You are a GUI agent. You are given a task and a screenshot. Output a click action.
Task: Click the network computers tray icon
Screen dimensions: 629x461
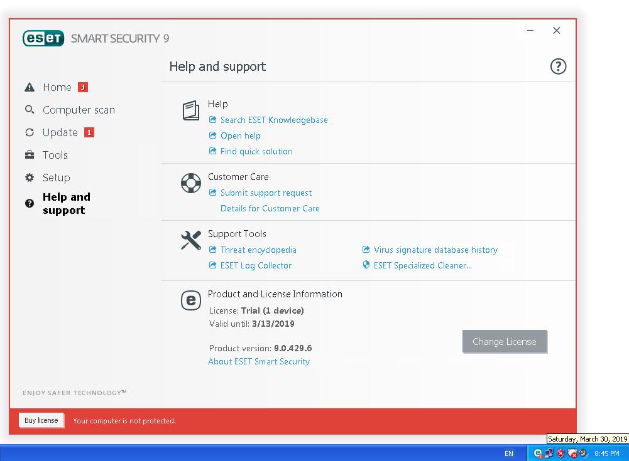(549, 453)
